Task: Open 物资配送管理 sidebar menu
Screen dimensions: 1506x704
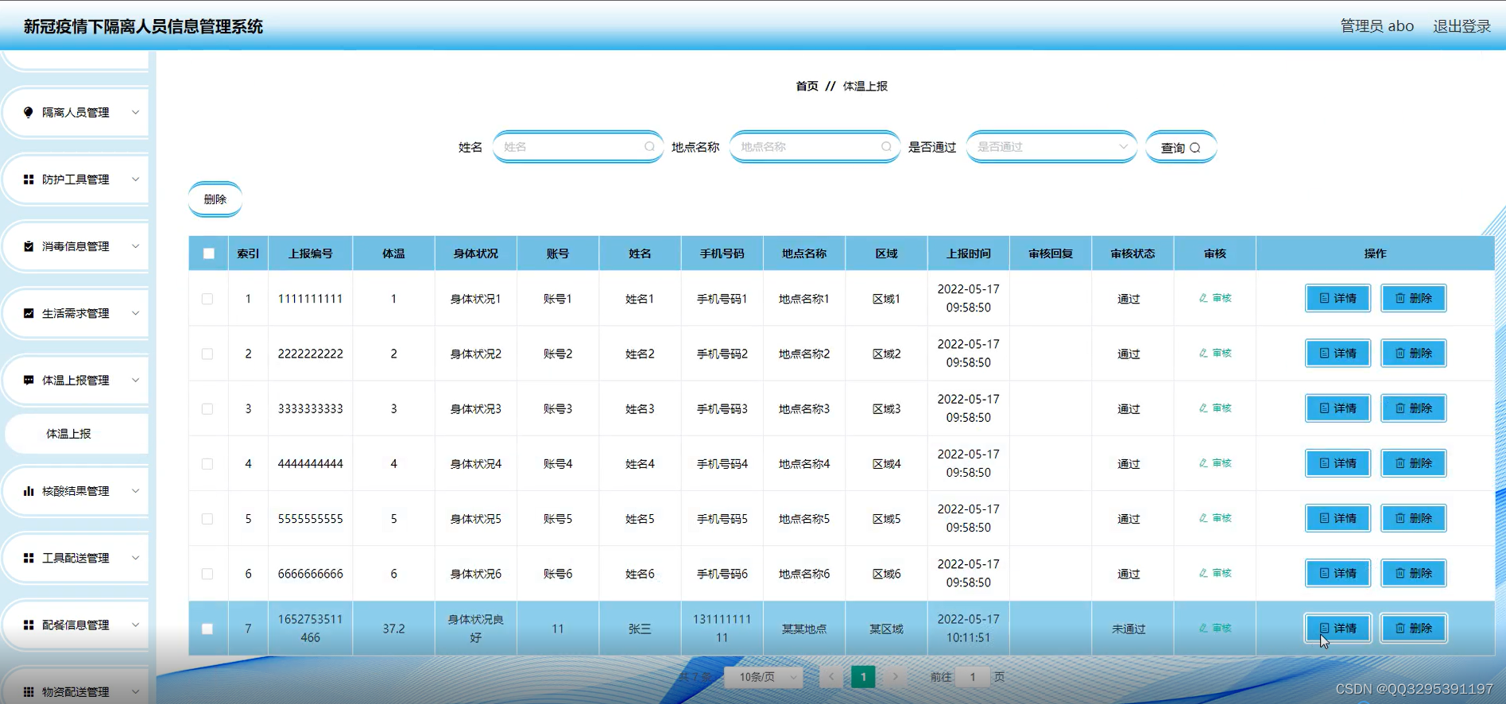Action: point(76,691)
